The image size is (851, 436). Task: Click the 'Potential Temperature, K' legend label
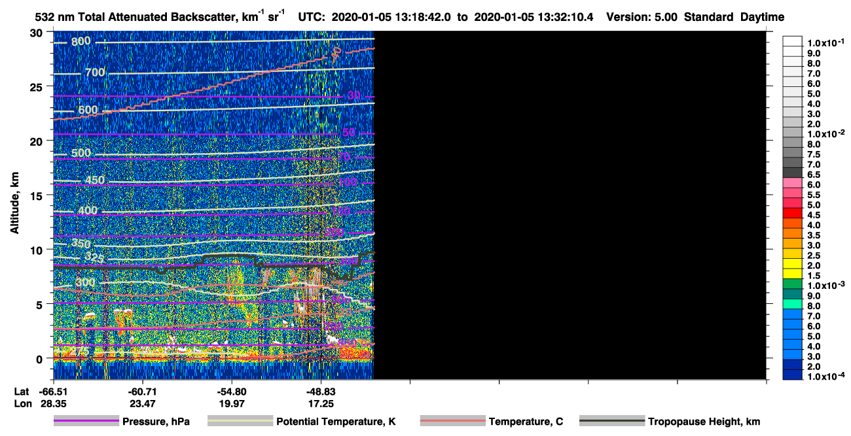[x=336, y=422]
